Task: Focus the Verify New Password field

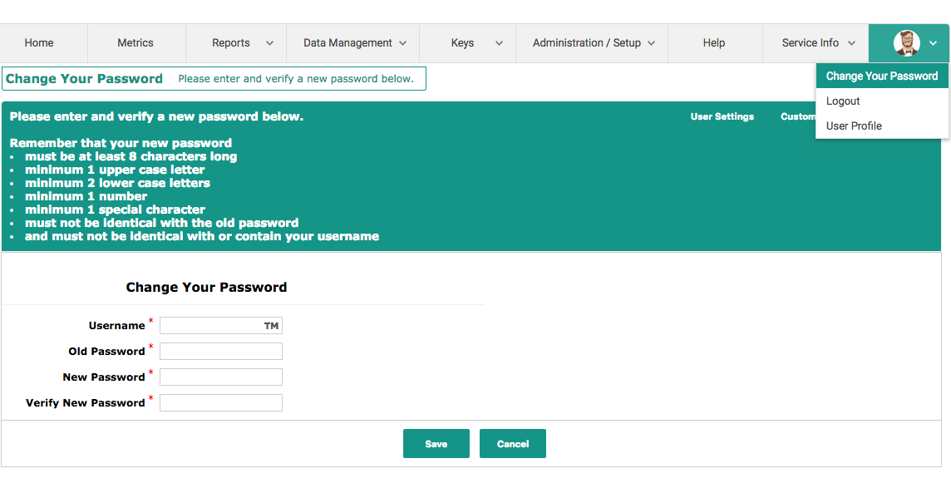Action: (x=221, y=403)
